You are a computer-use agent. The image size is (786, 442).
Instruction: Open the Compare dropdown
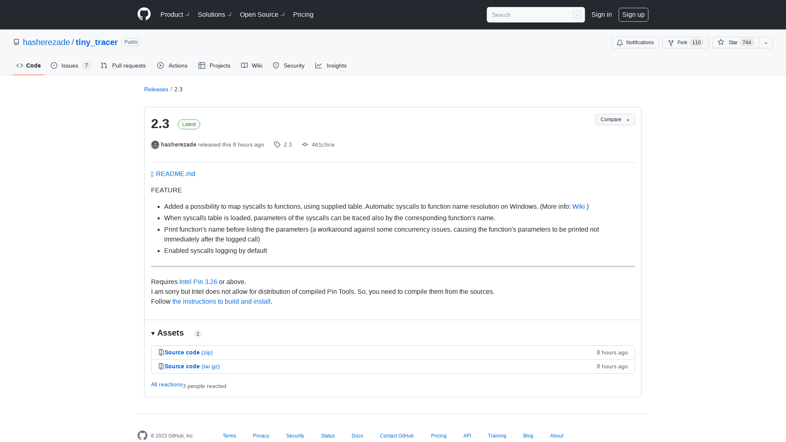pos(615,120)
